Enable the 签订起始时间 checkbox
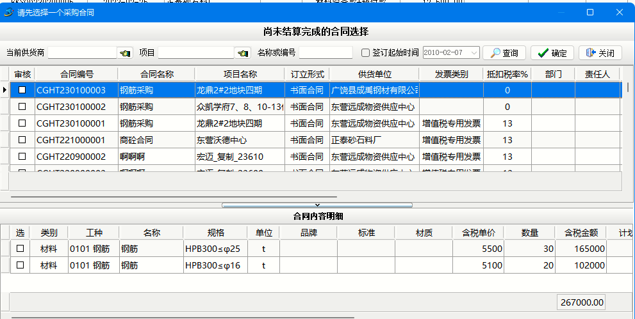This screenshot has height=319, width=635. (366, 53)
